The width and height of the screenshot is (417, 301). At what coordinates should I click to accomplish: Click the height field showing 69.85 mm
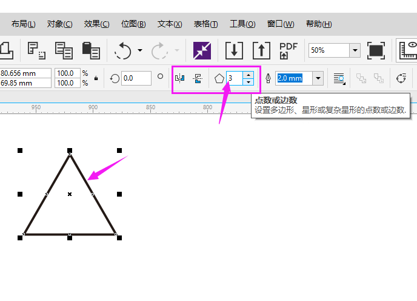(x=25, y=83)
